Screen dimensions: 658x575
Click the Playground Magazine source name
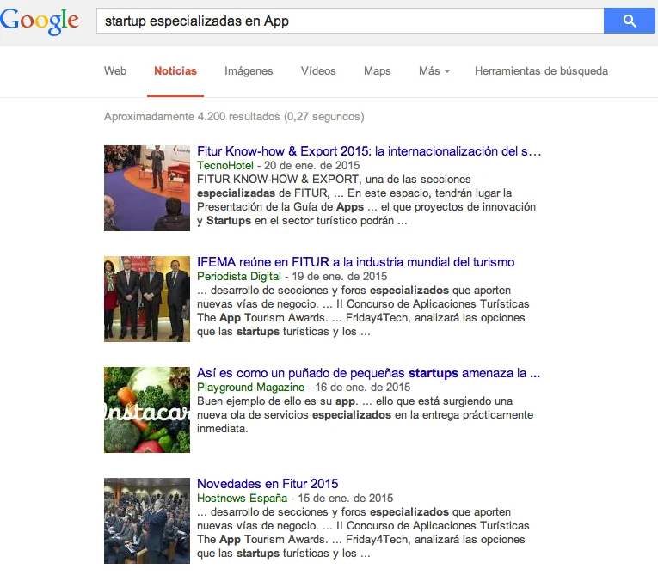tap(250, 387)
